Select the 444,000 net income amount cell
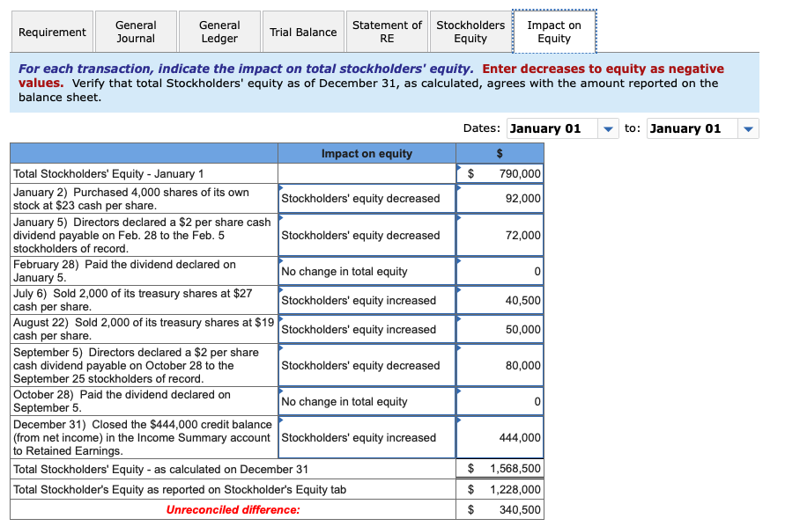 [x=499, y=436]
